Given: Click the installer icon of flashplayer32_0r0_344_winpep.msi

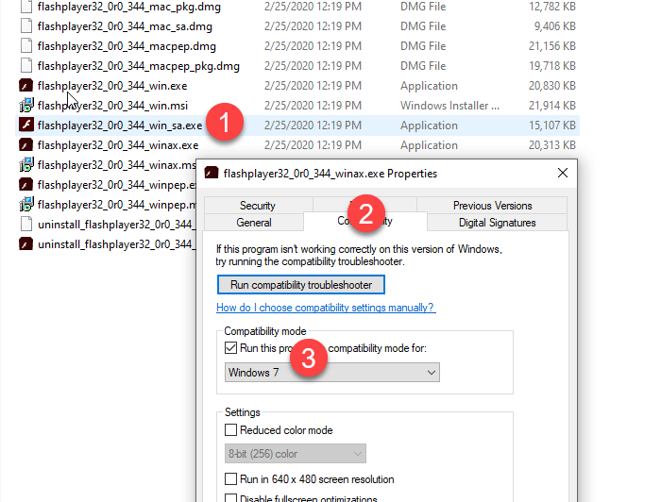Looking at the screenshot, I should (26, 204).
